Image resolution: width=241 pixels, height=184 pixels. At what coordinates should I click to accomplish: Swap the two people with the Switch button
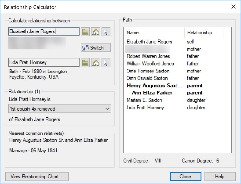click(x=96, y=48)
